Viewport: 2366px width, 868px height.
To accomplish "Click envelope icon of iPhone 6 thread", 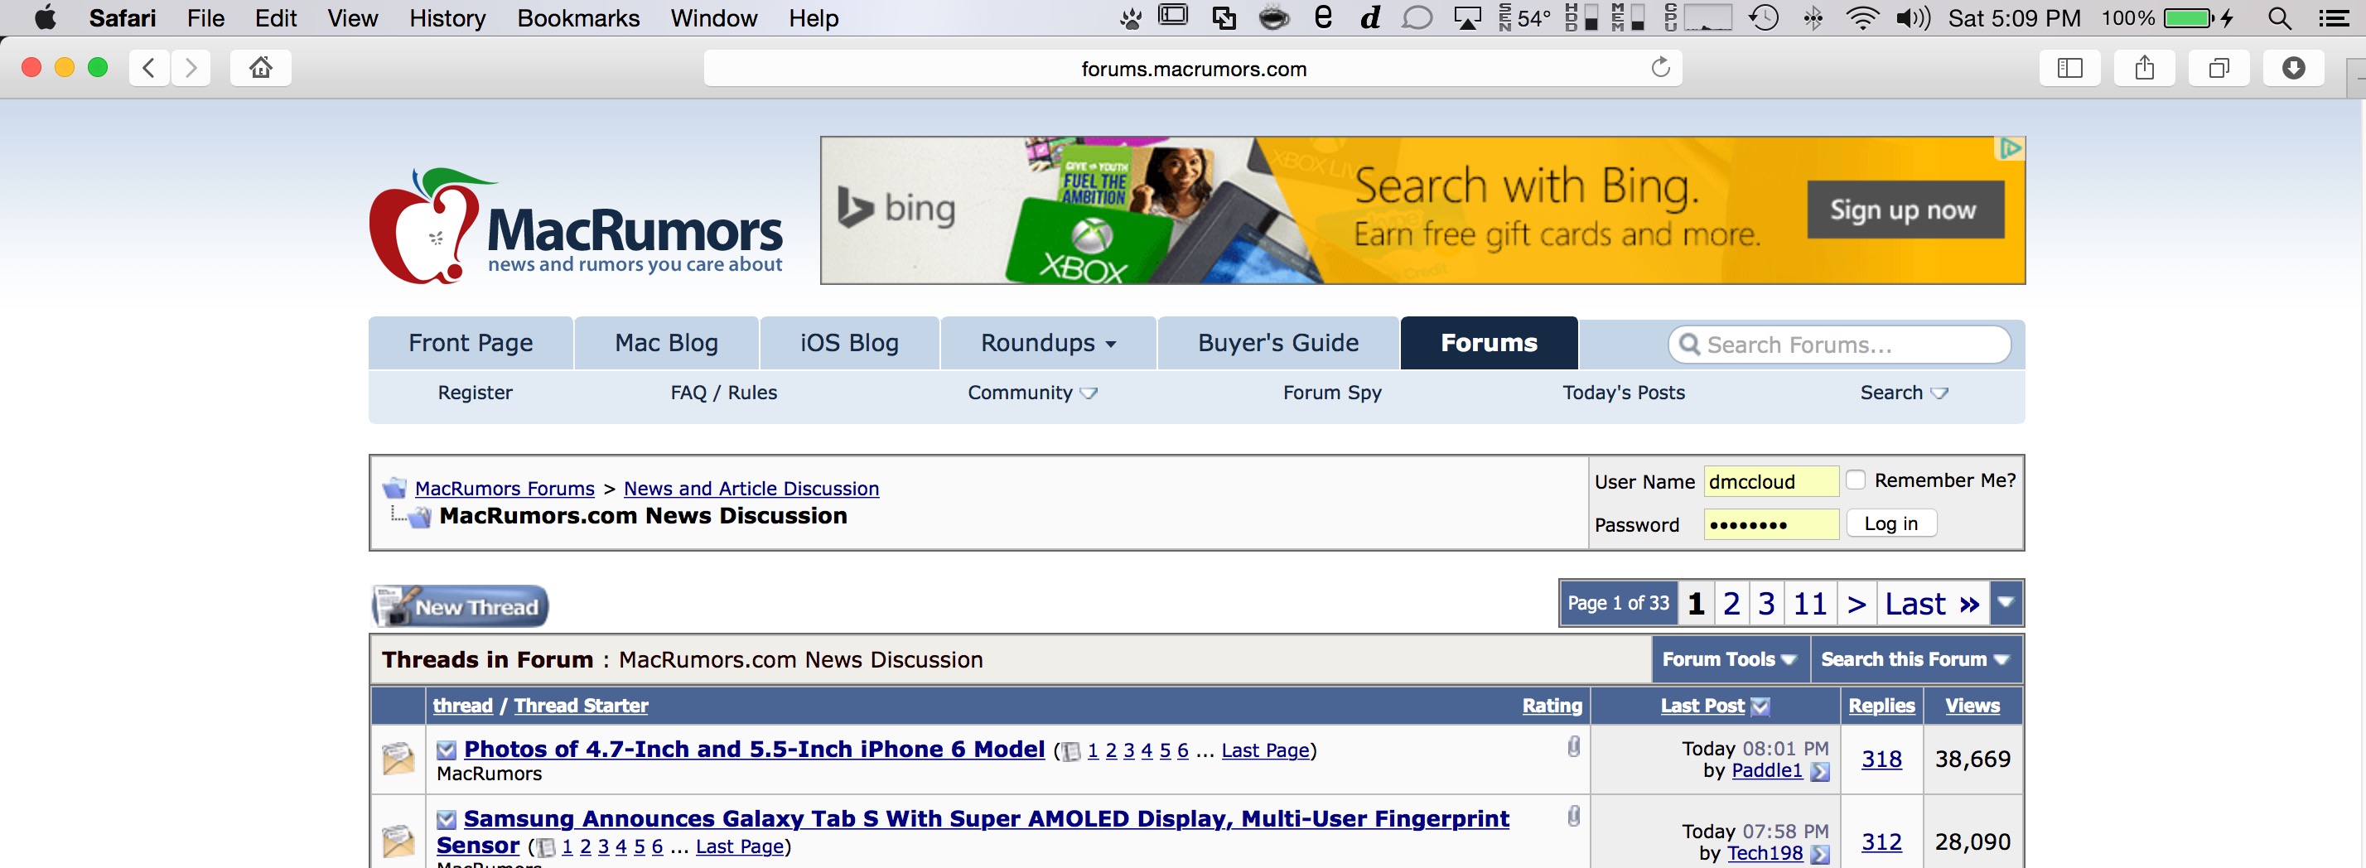I will [x=398, y=759].
